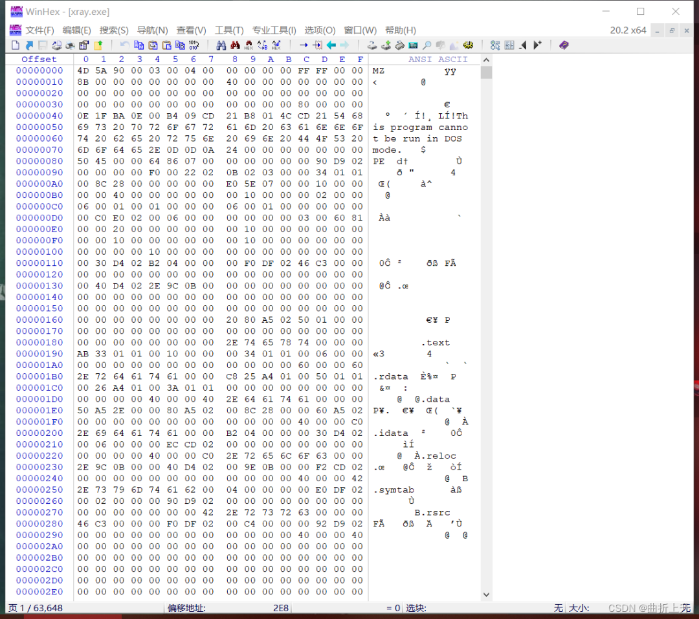Open file Properties from the toolbar
Viewport: 699px width, 619px height.
point(83,45)
